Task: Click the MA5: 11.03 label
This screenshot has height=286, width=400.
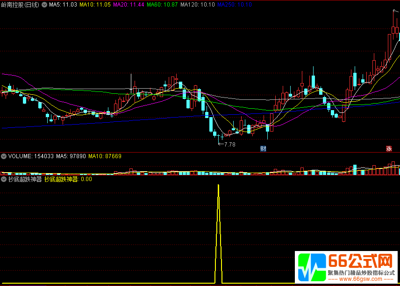Action: pos(63,5)
